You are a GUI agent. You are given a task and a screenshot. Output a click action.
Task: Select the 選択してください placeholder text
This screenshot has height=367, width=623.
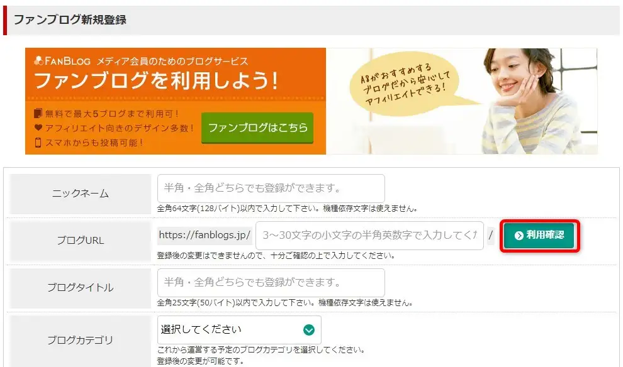point(201,329)
